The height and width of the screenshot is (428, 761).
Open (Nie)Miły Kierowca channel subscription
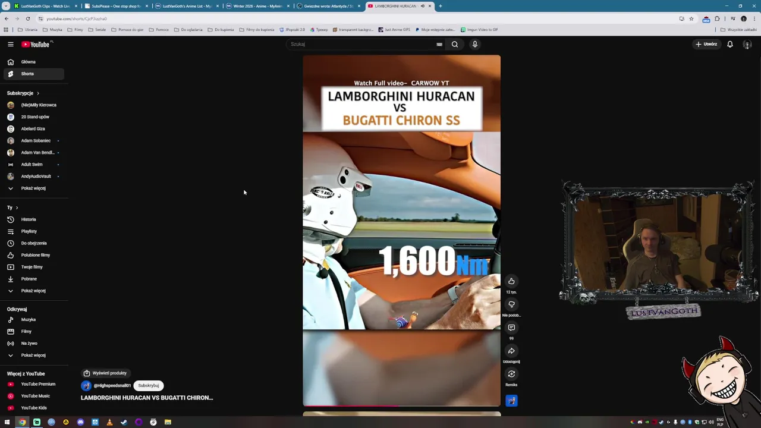33,105
